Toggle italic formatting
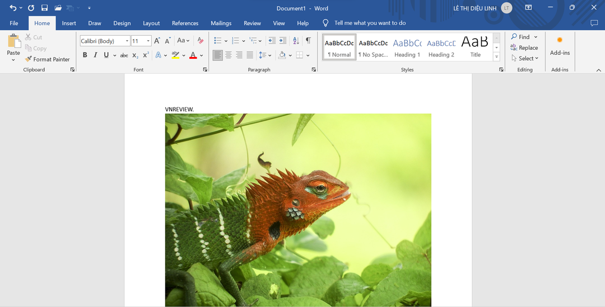This screenshot has height=307, width=605. pyautogui.click(x=95, y=55)
